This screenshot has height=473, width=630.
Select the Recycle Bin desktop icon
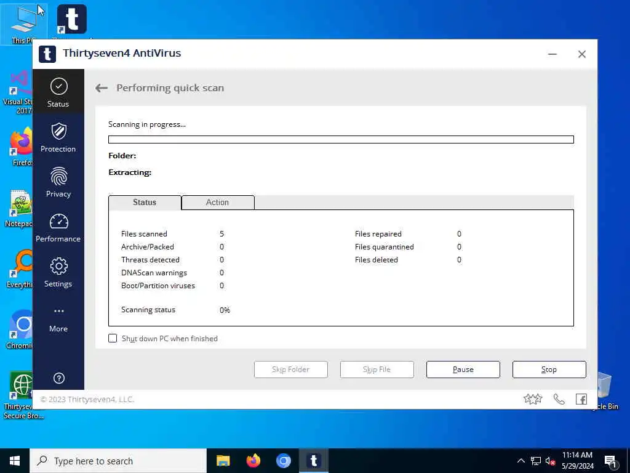coord(607,391)
